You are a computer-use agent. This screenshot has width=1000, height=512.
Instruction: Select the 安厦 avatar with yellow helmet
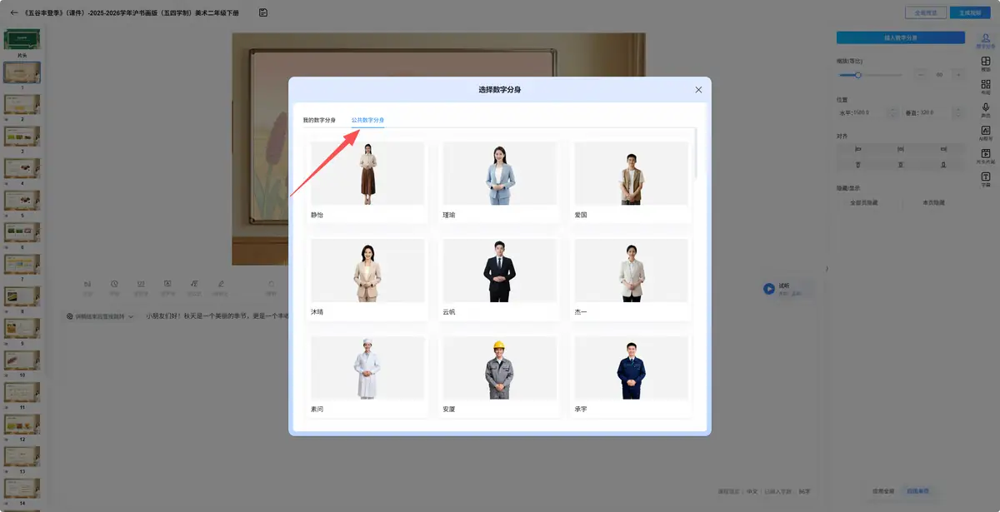click(x=500, y=375)
